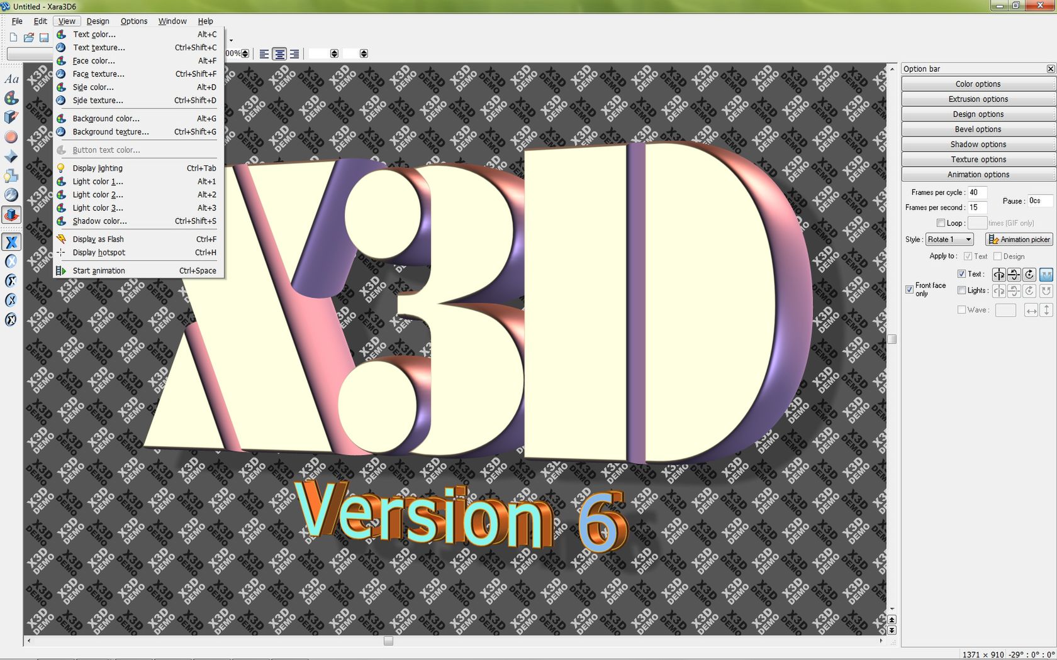
Task: Enable the Lights animation checkbox
Action: [961, 290]
